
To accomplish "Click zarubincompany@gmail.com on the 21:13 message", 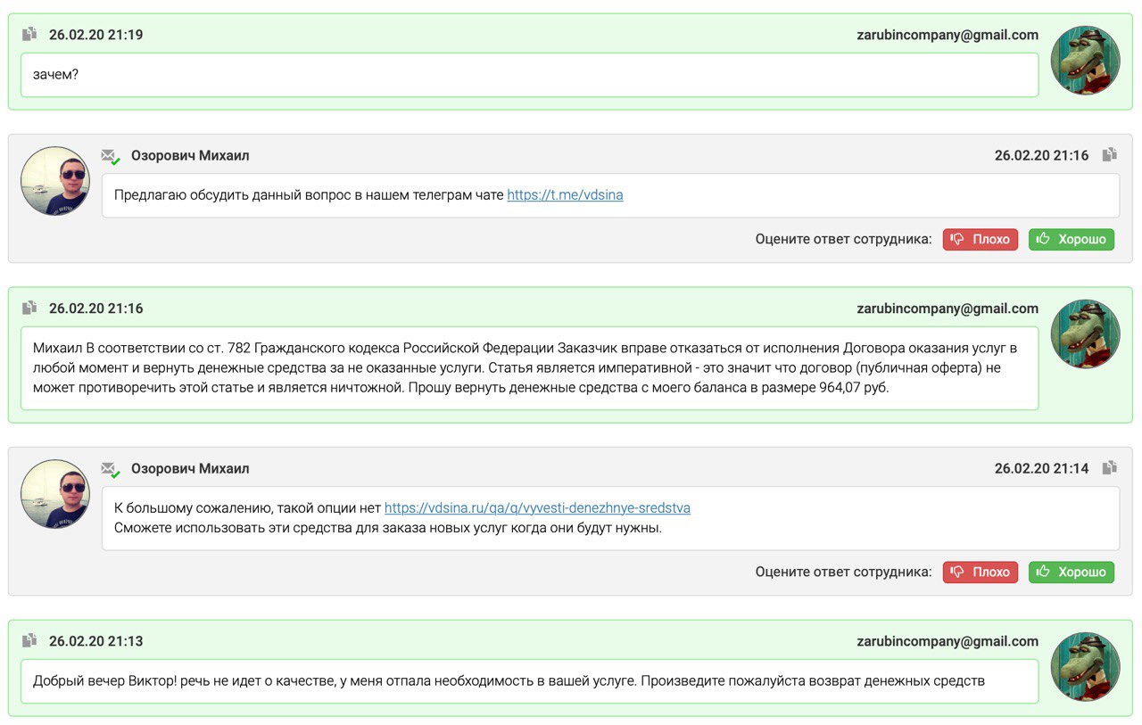I will coord(948,641).
